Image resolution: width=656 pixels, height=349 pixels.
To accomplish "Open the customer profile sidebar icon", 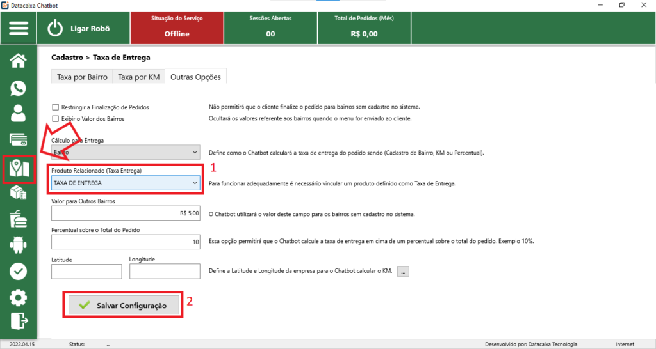I will pyautogui.click(x=19, y=114).
